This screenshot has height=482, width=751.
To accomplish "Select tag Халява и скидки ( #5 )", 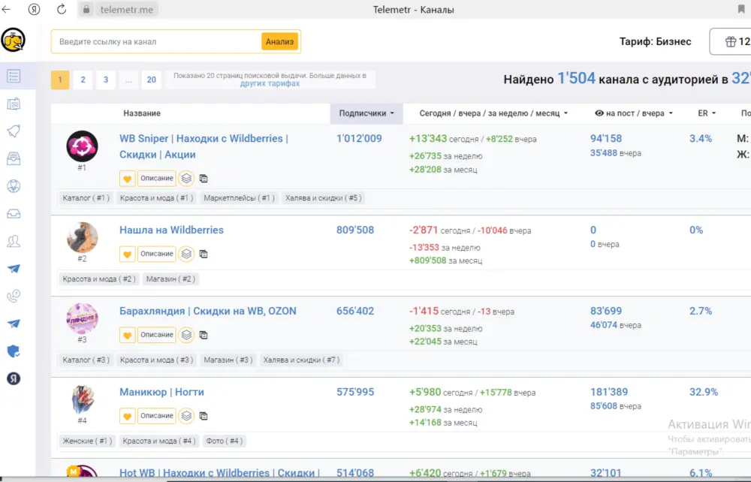I will coord(323,198).
